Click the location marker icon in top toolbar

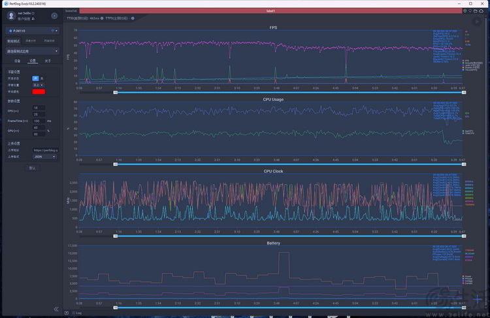465,11
